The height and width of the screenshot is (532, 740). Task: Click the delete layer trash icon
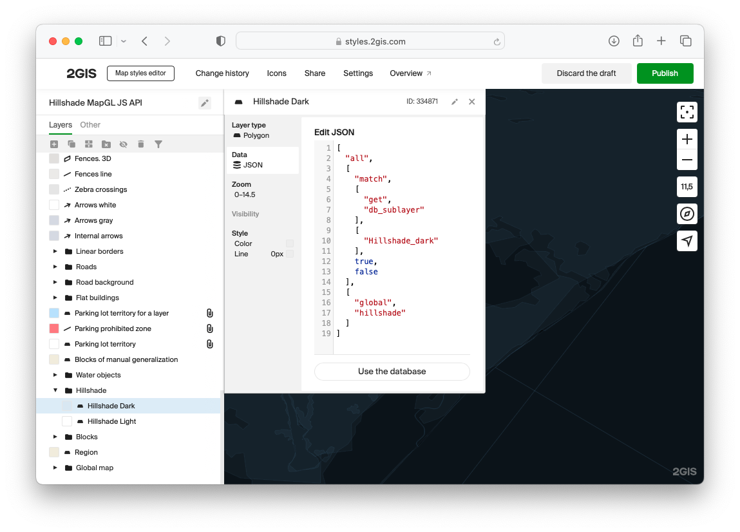pyautogui.click(x=141, y=145)
